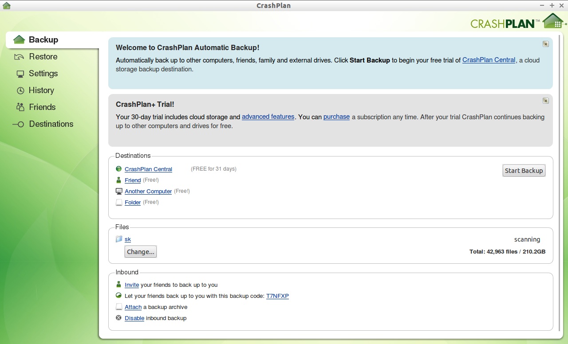The image size is (568, 344).
Task: Close the CrashPlan+ Trial notice
Action: click(x=545, y=101)
